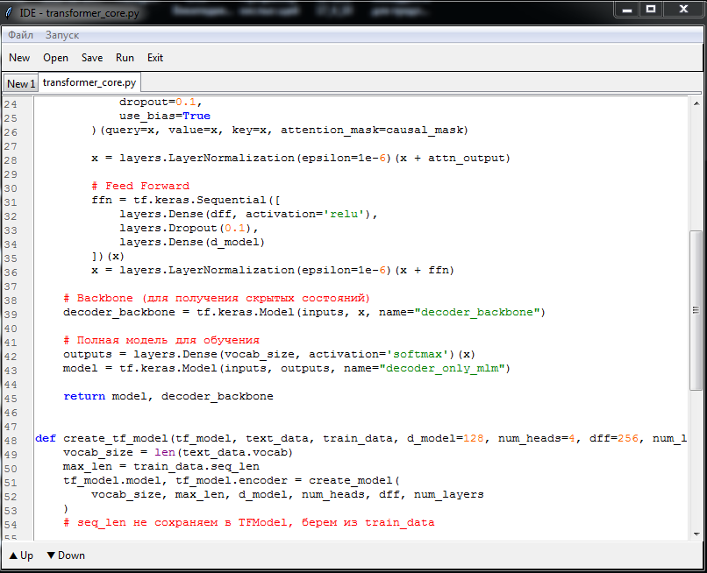
Task: Click the 'attention_mask=causal_mask' text
Action: pos(372,131)
